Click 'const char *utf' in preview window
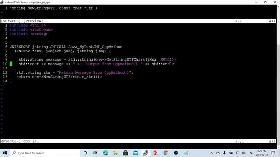The image size is (280, 157). coord(76,8)
